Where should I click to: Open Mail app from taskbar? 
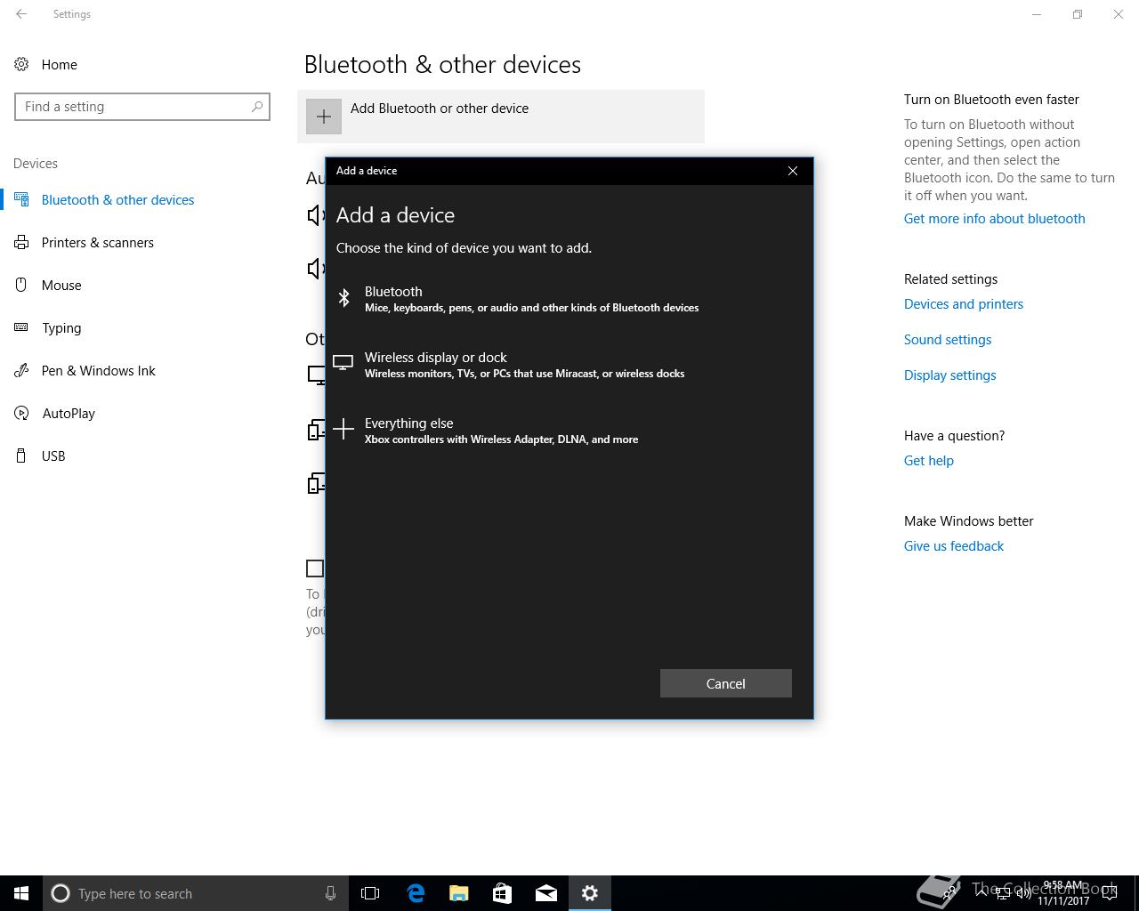[546, 893]
